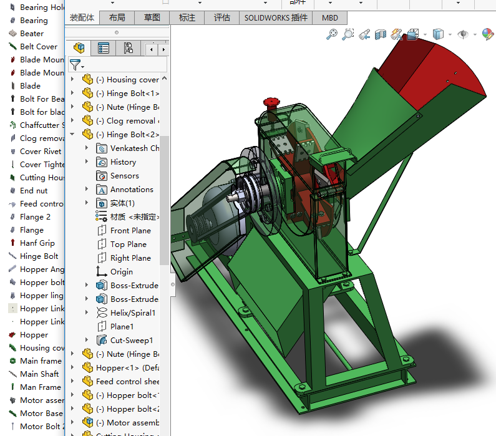Click the FeatureManager design tree tab icon

point(79,48)
